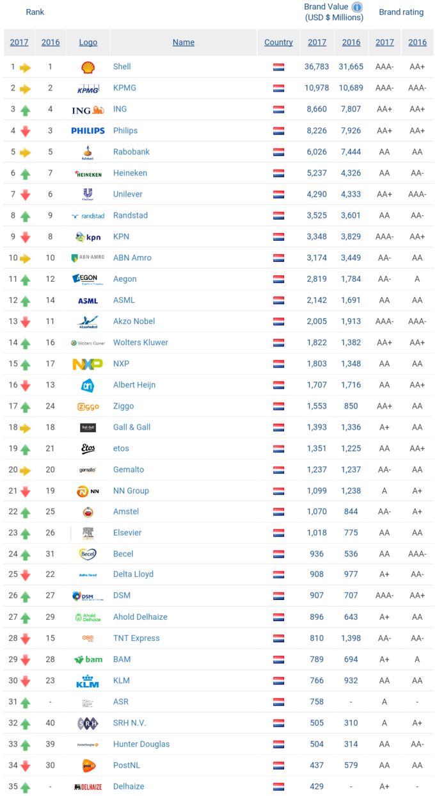Click the NXP logo
This screenshot has width=444, height=796.
tap(88, 364)
